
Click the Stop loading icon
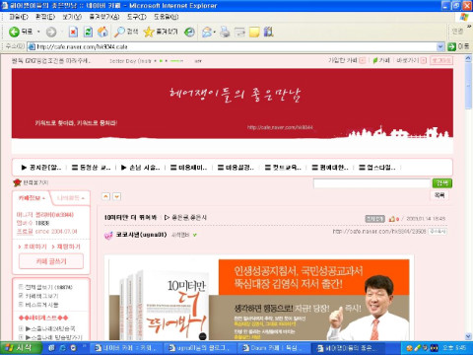[73, 32]
